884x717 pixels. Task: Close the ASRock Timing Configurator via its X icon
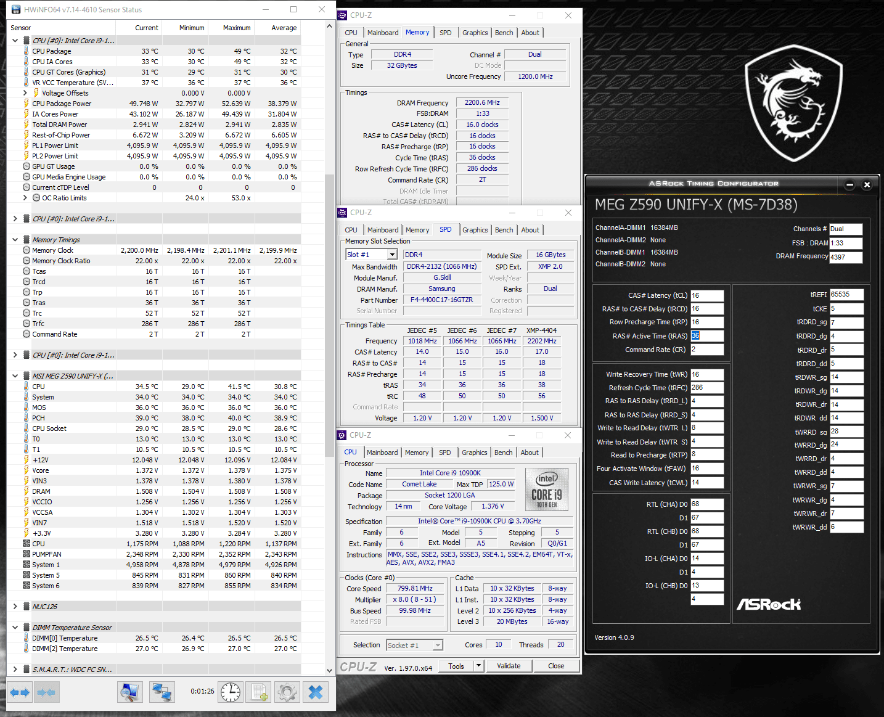click(867, 184)
